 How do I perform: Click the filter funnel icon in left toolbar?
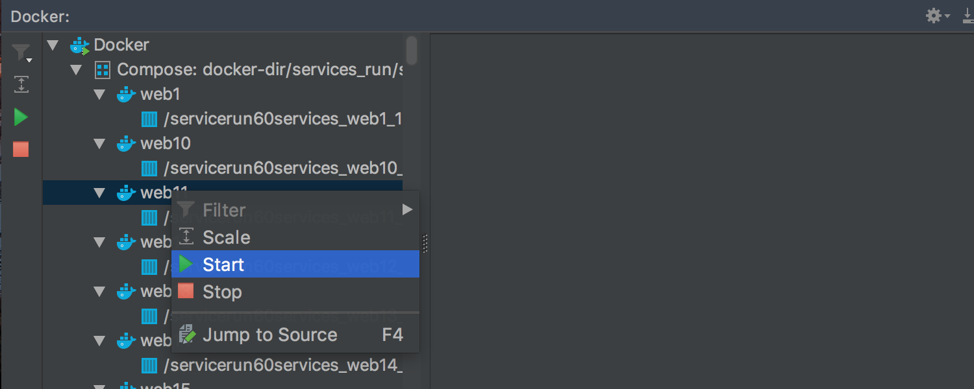[21, 53]
